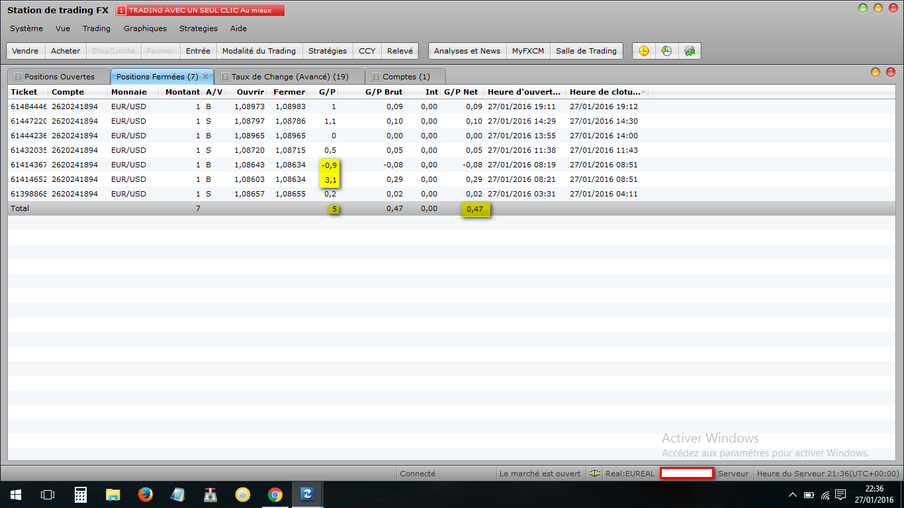Click the clock with green arrow toolbar icon
904x508 pixels.
pos(666,51)
